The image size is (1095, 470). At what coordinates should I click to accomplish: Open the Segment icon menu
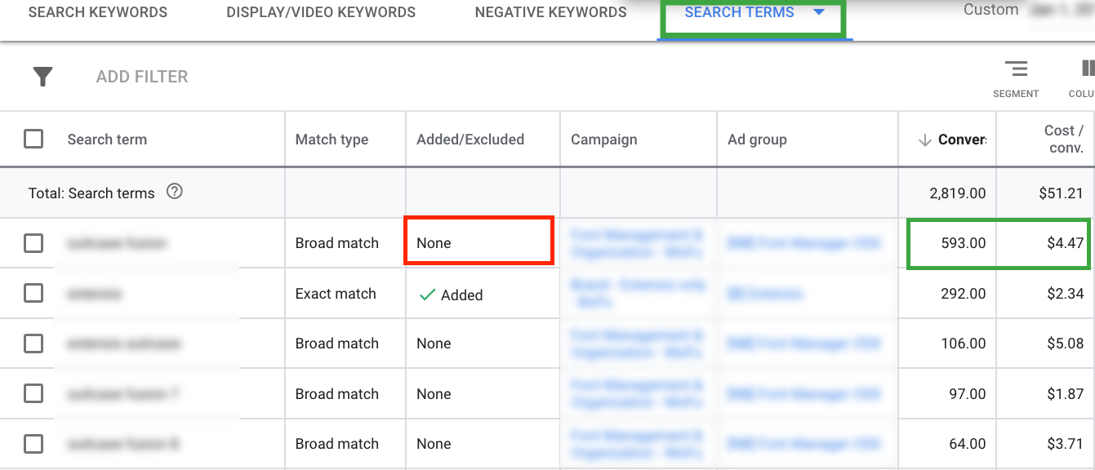tap(1016, 70)
